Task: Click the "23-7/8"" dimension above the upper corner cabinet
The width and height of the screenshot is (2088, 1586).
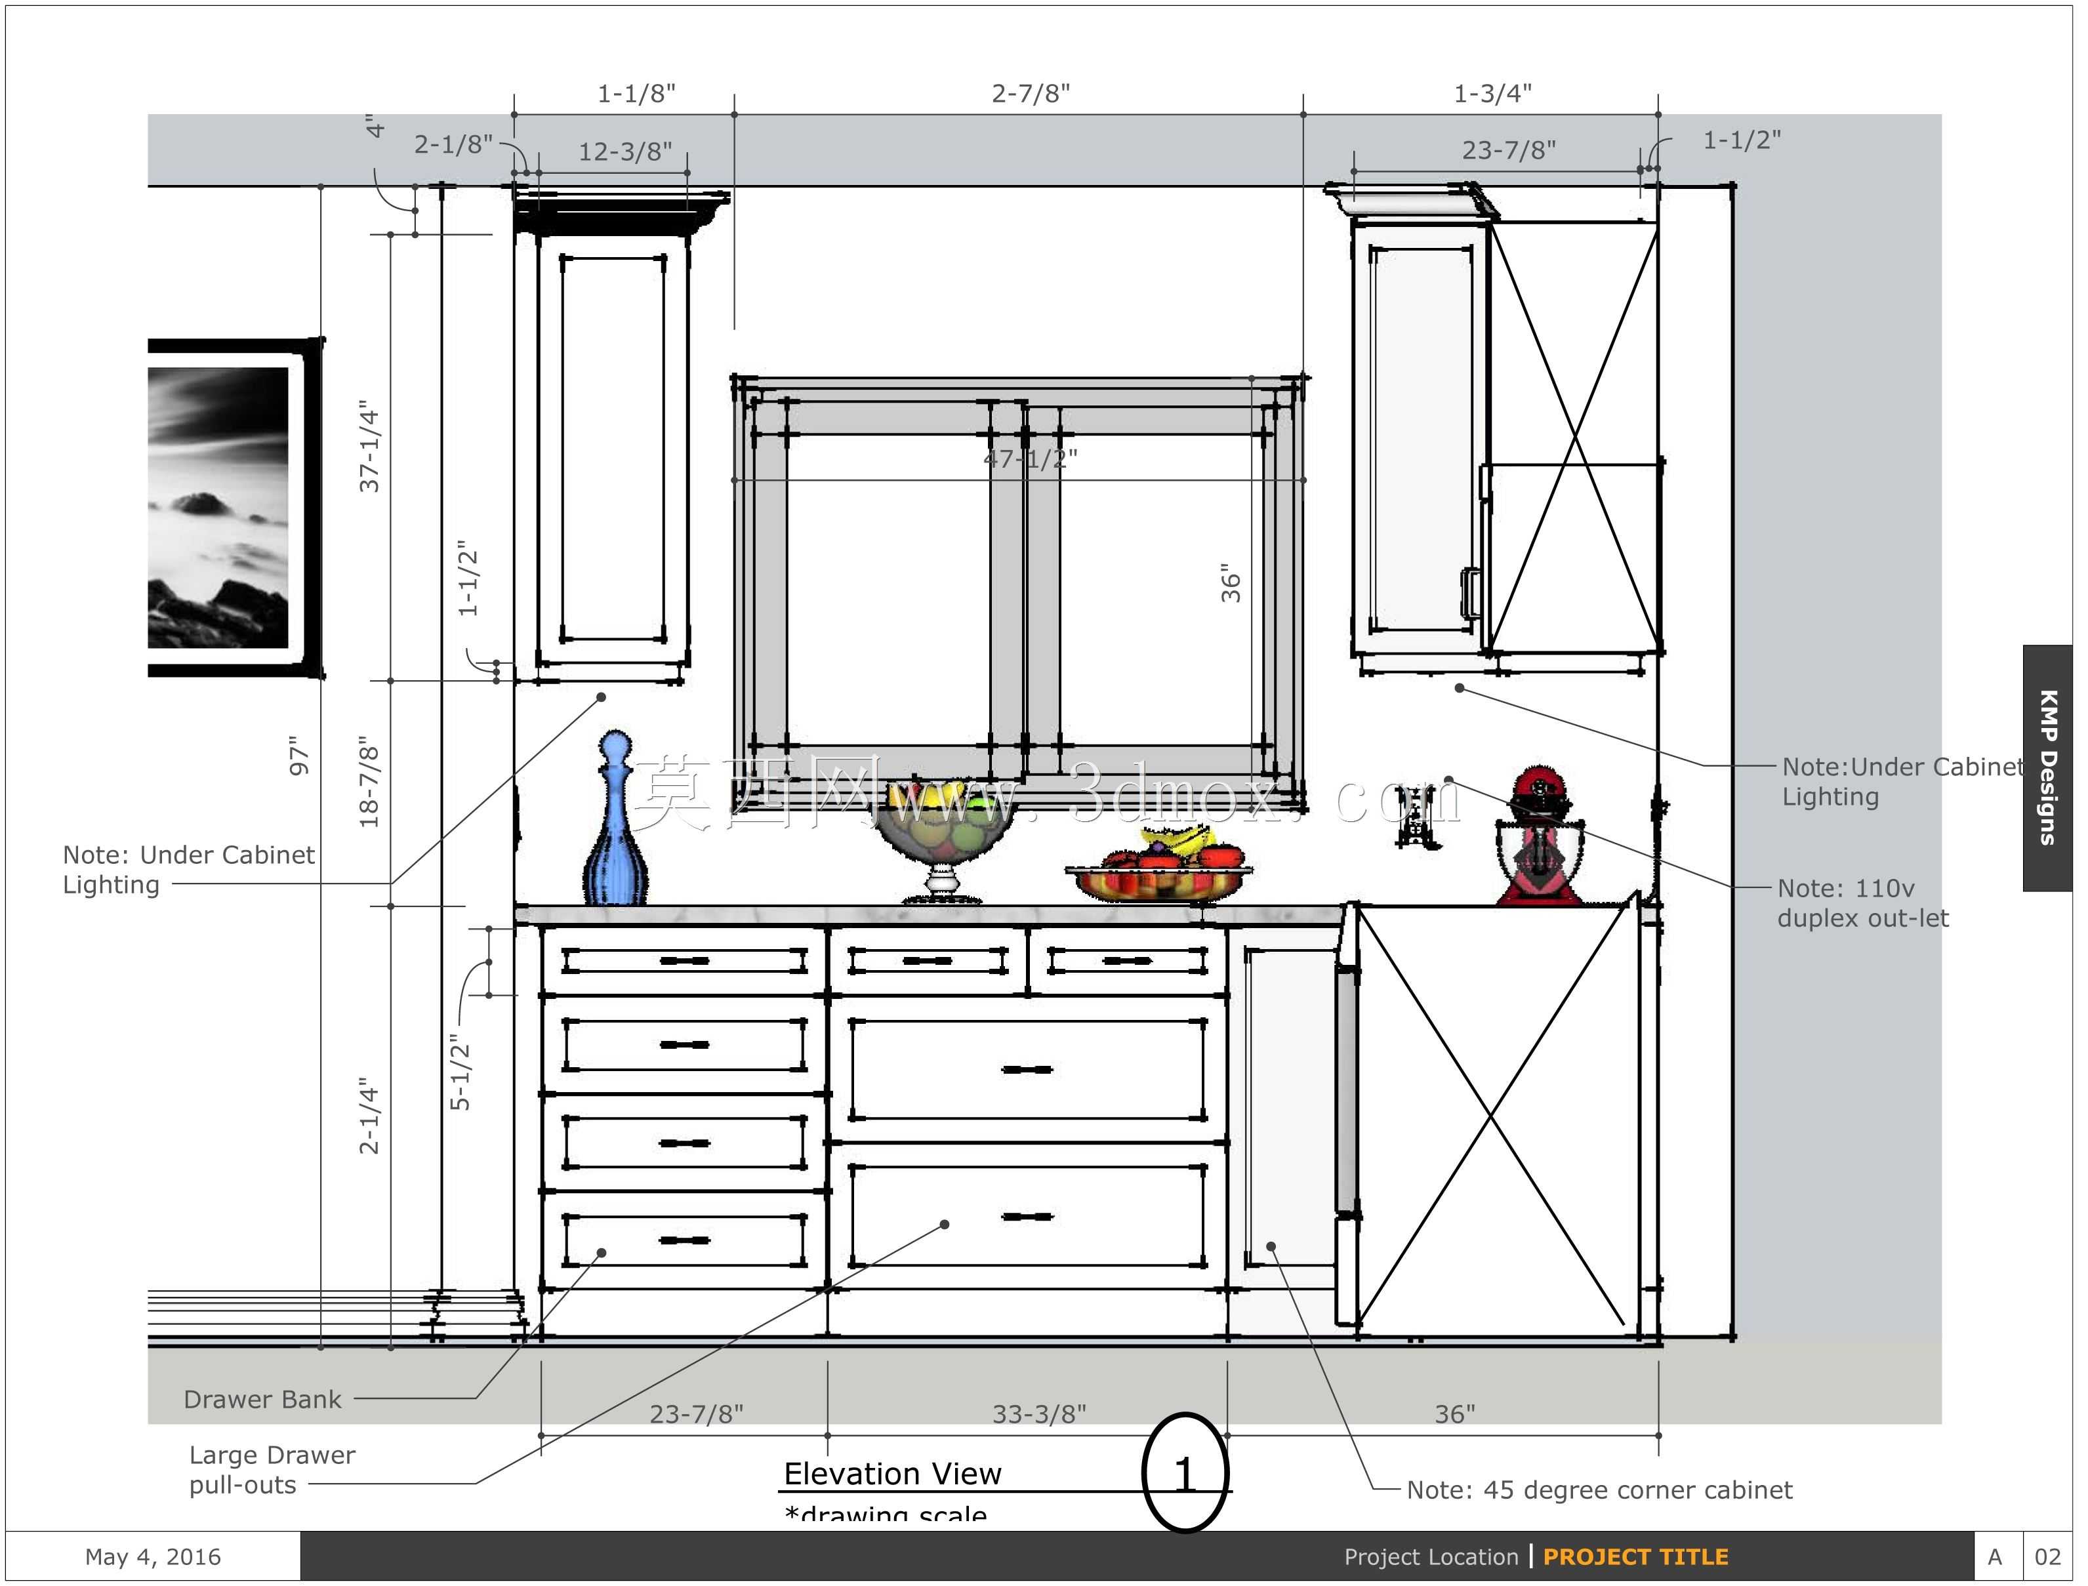Action: [x=1509, y=150]
